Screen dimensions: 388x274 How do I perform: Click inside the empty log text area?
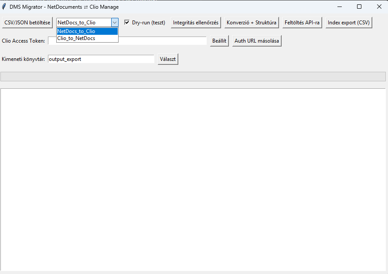[x=193, y=180]
